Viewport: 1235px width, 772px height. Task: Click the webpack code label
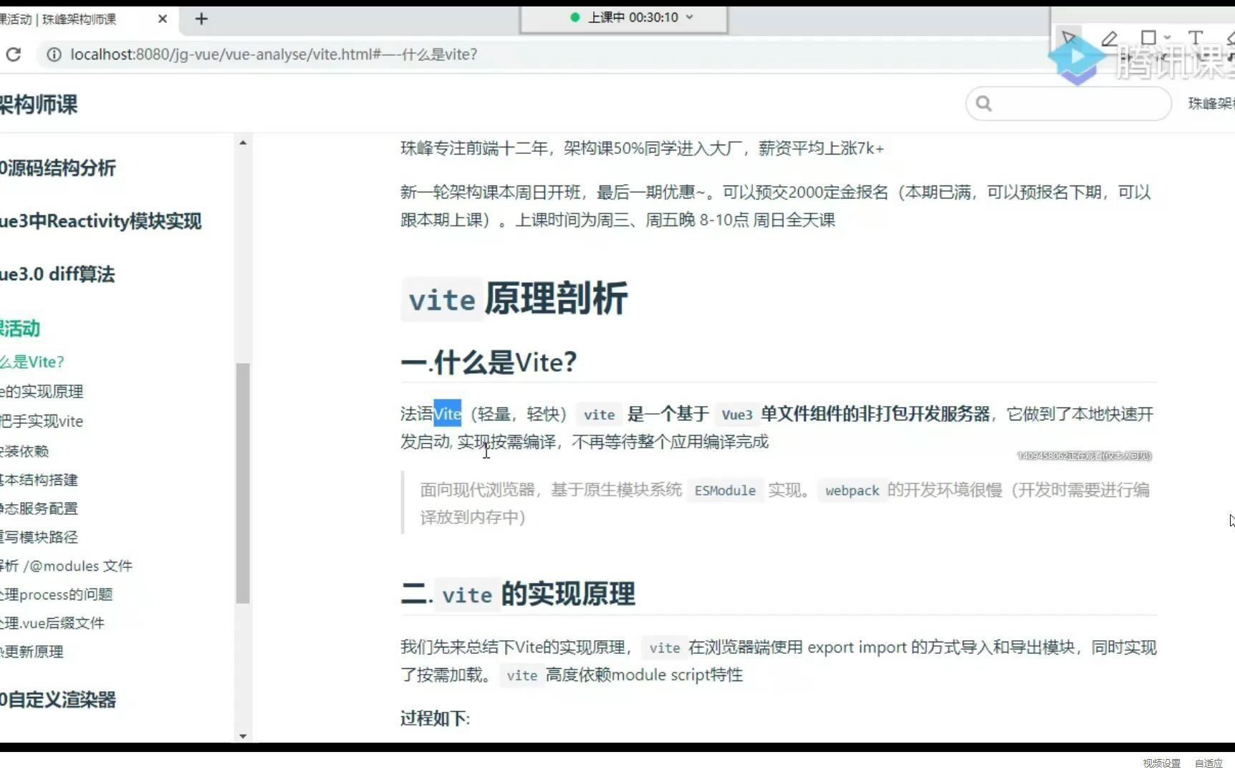coord(852,491)
